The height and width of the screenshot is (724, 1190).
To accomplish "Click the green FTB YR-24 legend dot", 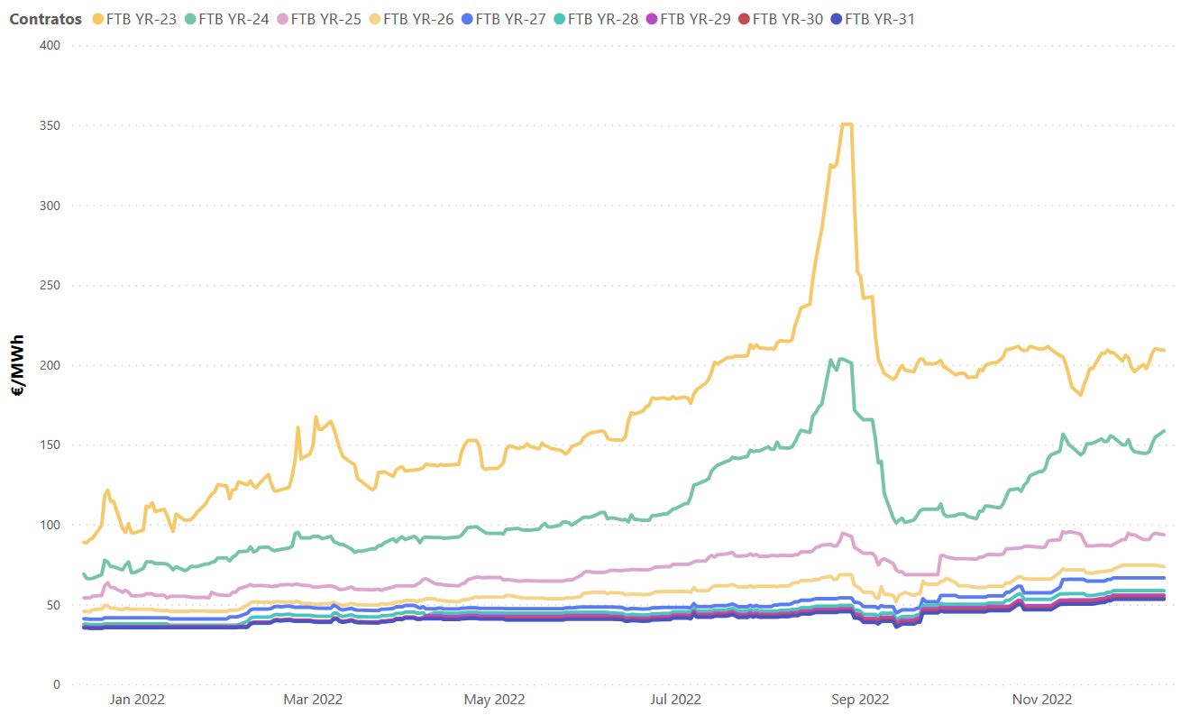I will (x=190, y=19).
